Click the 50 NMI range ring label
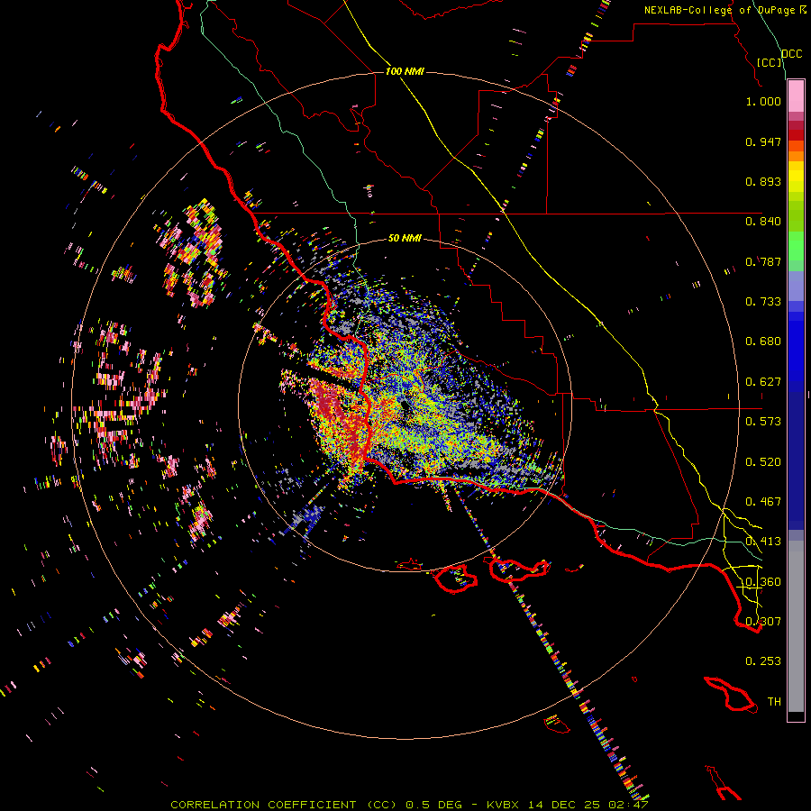This screenshot has height=811, width=811. [405, 239]
